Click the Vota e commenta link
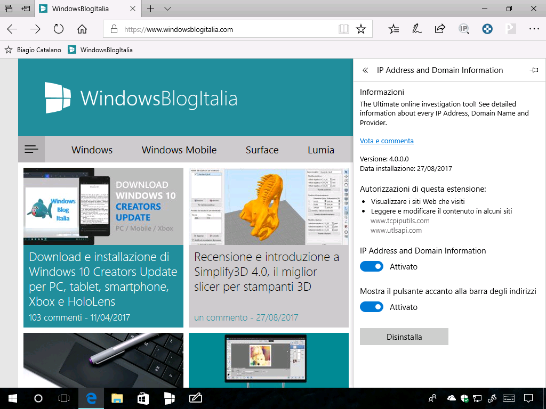Screen dimensions: 546x409 pos(387,141)
